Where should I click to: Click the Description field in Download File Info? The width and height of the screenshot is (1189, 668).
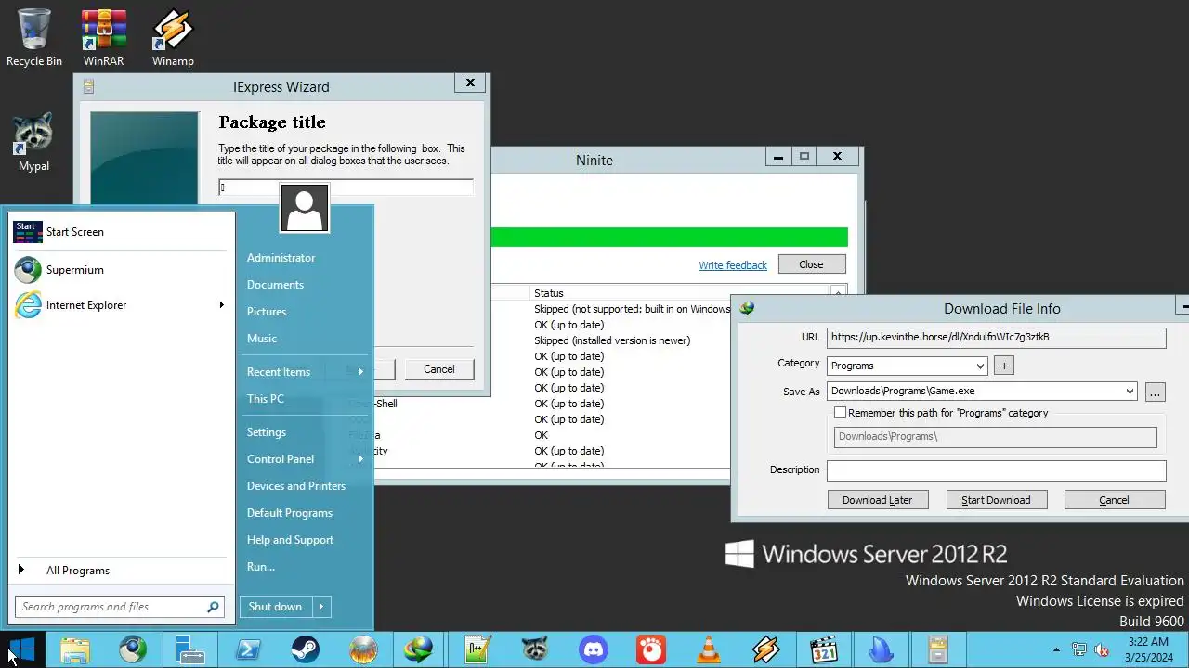(x=996, y=470)
